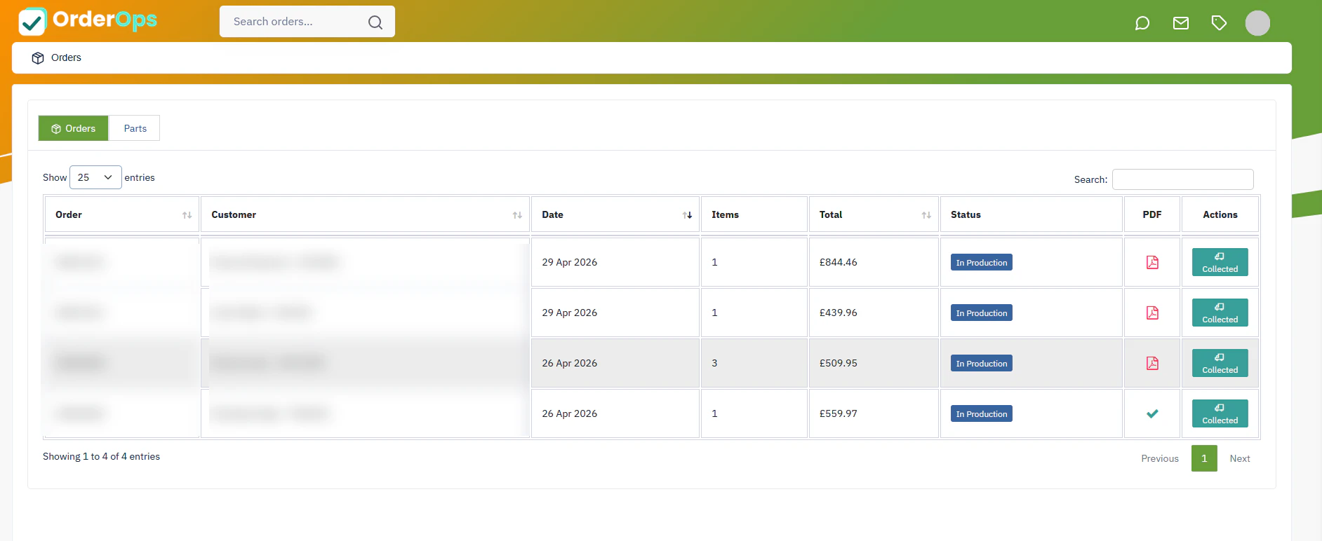Click In Production badge for £559.97 order

click(981, 413)
